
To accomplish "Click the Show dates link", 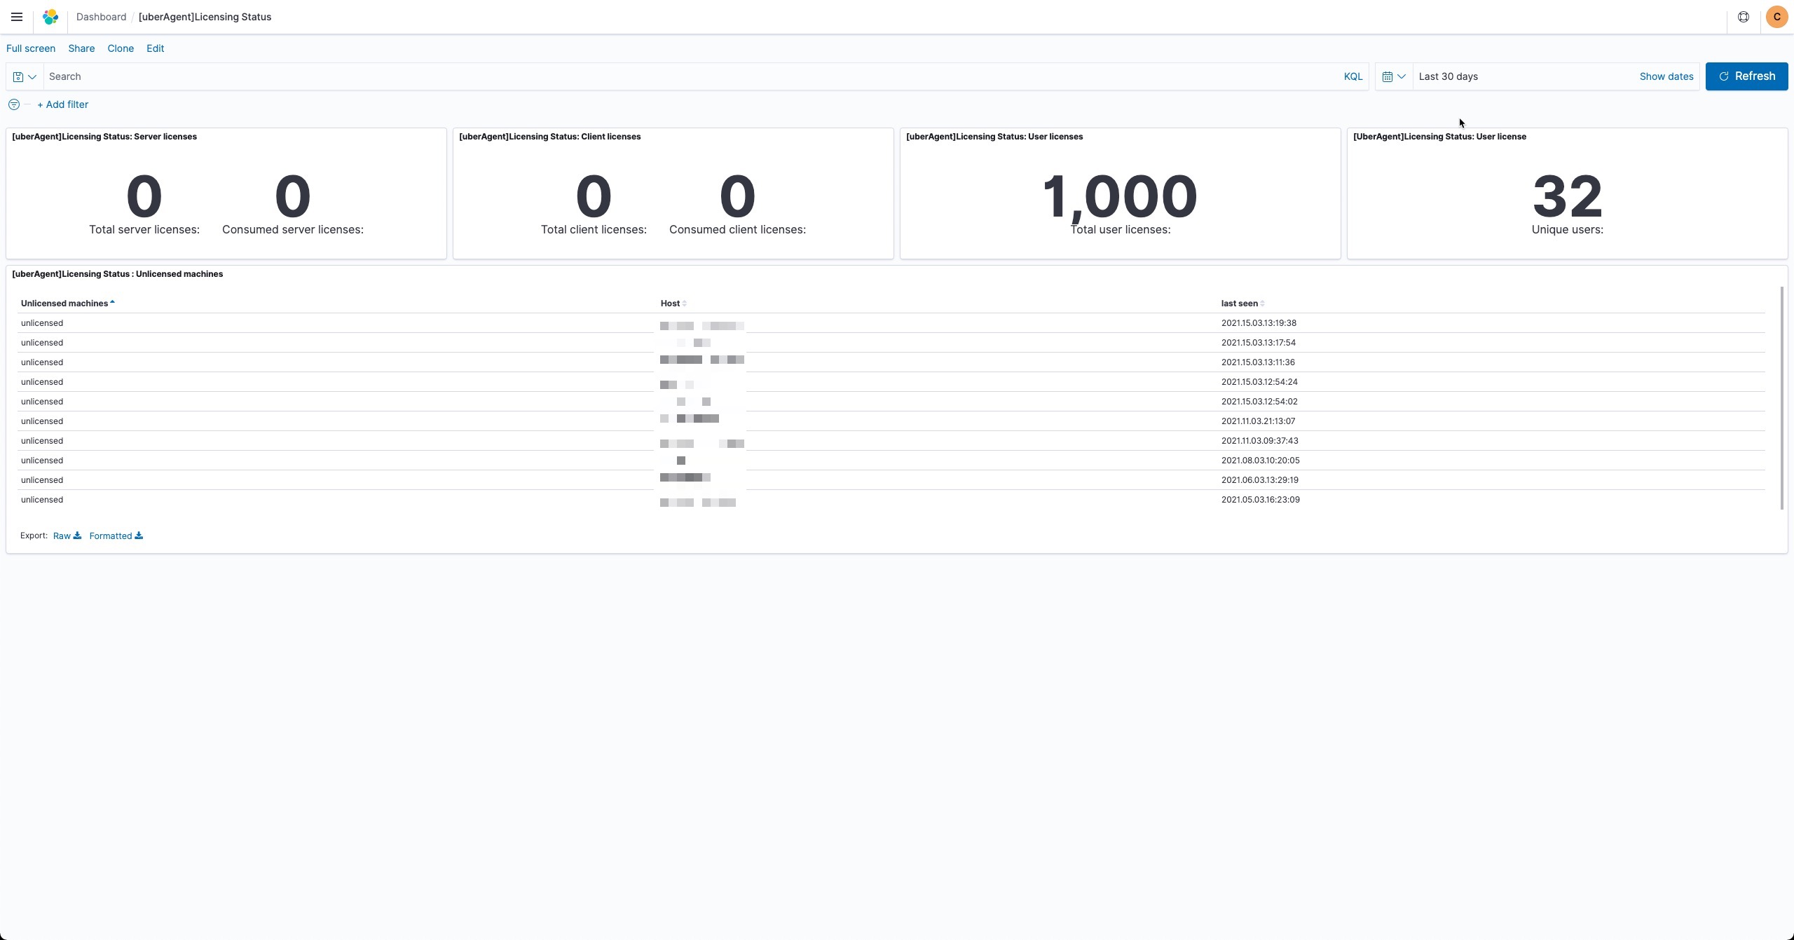I will click(x=1666, y=76).
